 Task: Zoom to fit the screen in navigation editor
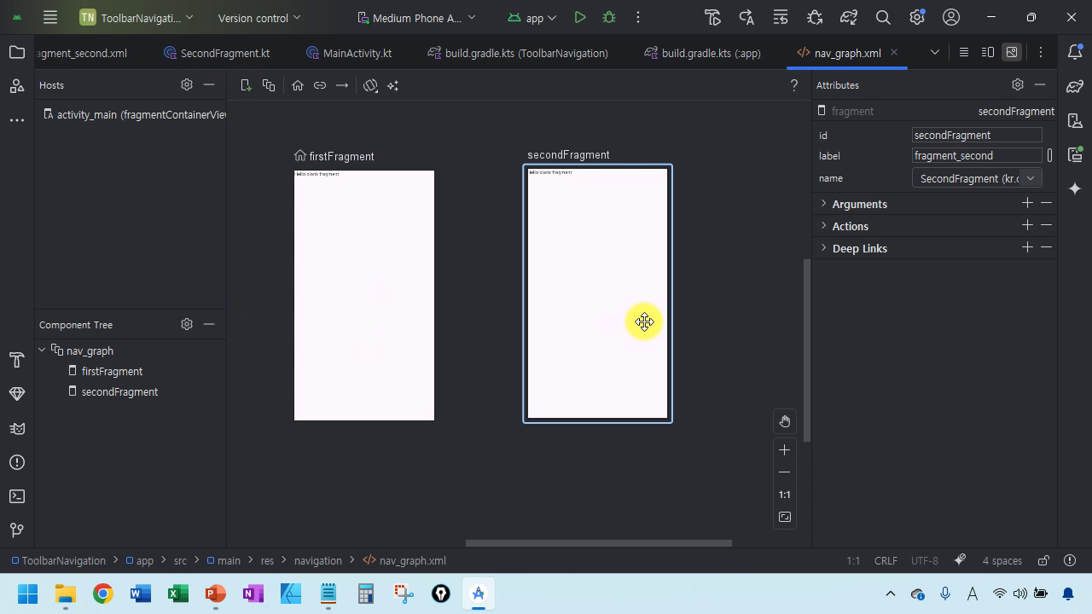(x=785, y=517)
